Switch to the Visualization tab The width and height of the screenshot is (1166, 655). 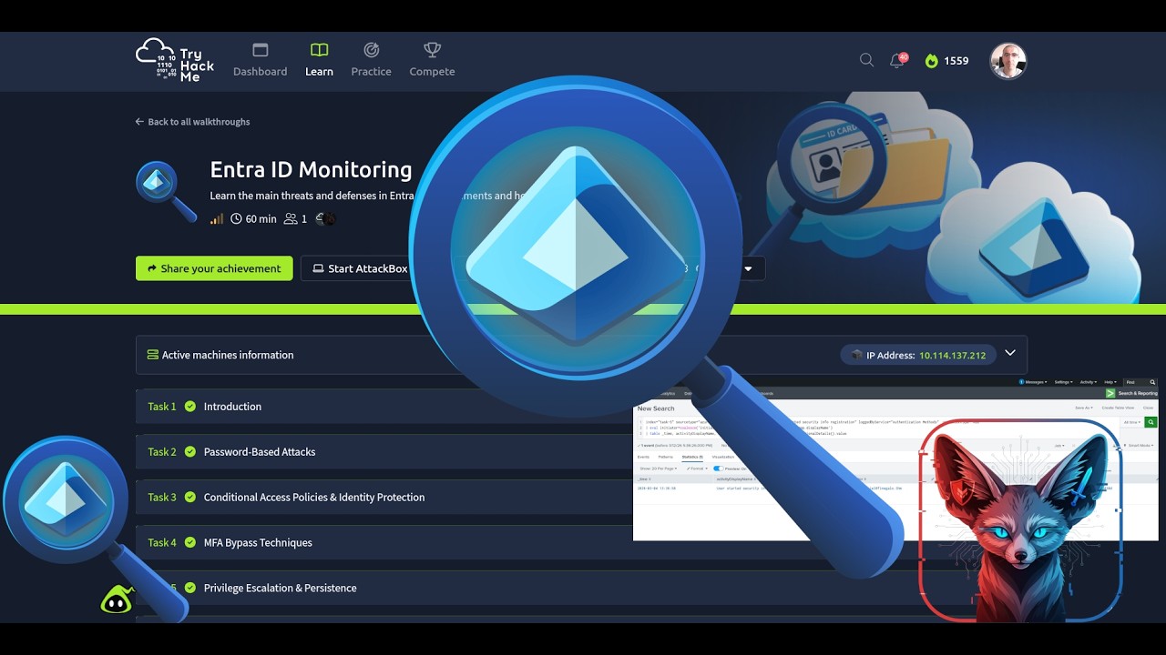722,457
